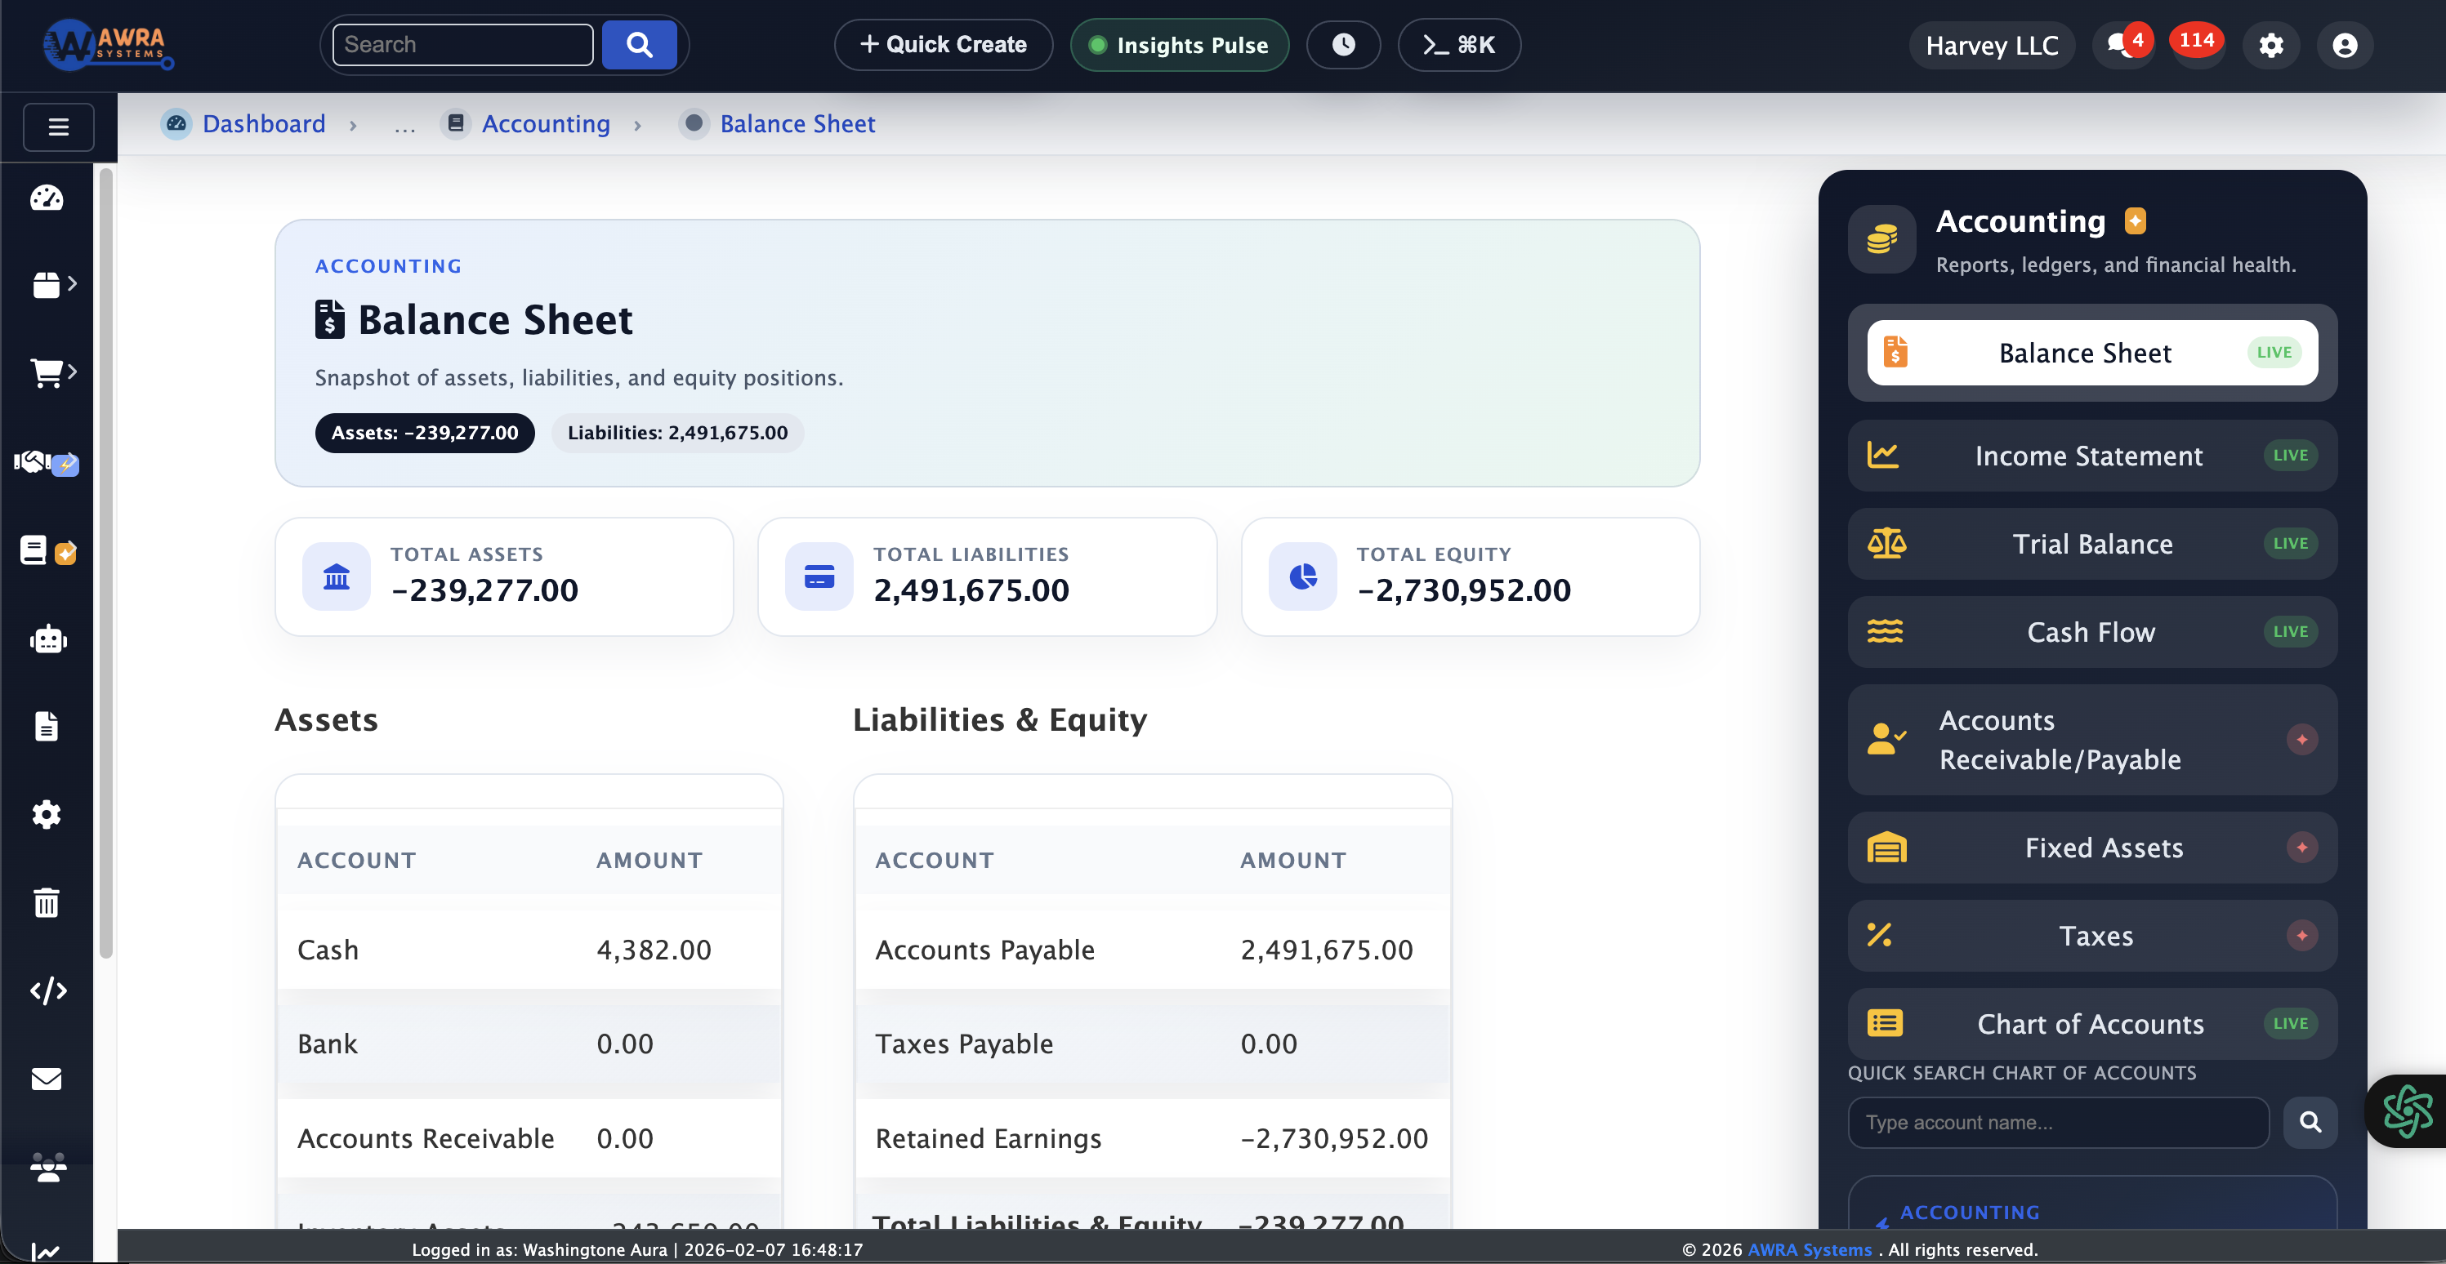Open the shopping cart icon in sidebar

pyautogui.click(x=47, y=373)
